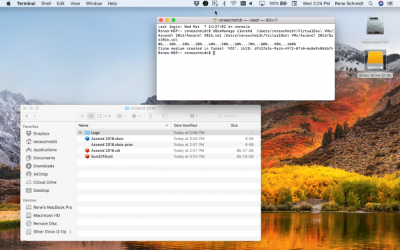Viewport: 400px width, 250px height.
Task: Open Applications in Finder sidebar
Action: tap(45, 150)
